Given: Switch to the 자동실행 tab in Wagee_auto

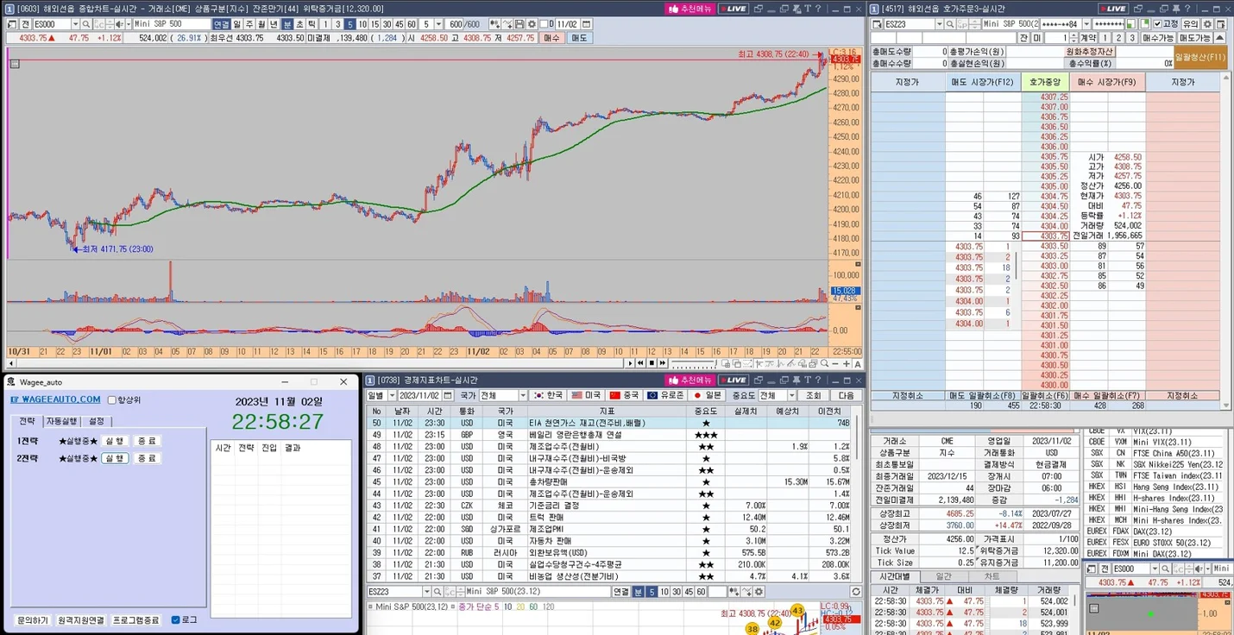Looking at the screenshot, I should point(60,421).
